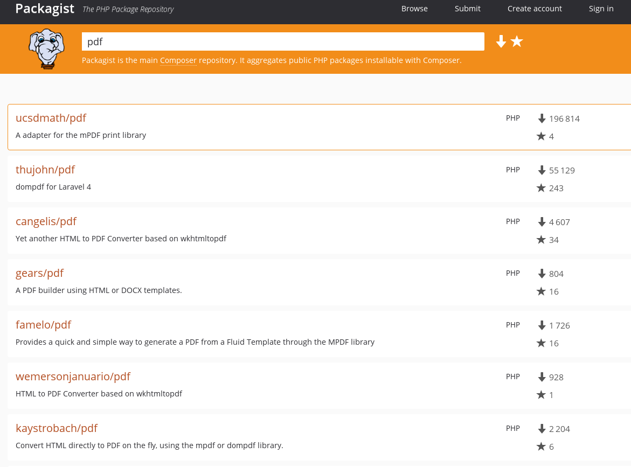Click the Packagist site title
Viewport: 631px width, 467px height.
45,9
